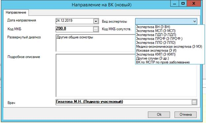The image size is (206, 123).
Task: Switch to the Направление tab
Action: [x=16, y=13]
